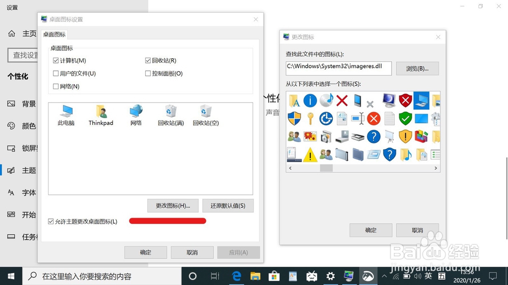Click the 还原默认值(S) button
This screenshot has width=508, height=285.
228,206
